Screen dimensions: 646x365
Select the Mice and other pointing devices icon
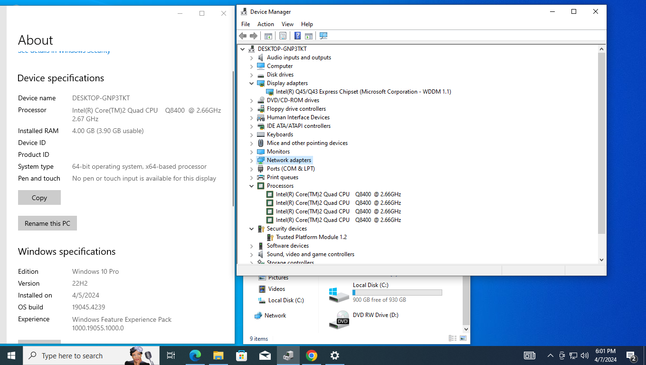pyautogui.click(x=261, y=143)
